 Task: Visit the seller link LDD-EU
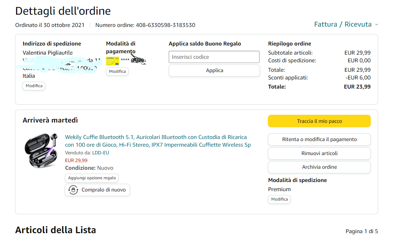point(100,153)
